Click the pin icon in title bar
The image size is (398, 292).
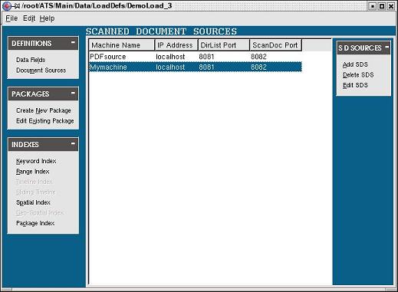click(16, 6)
